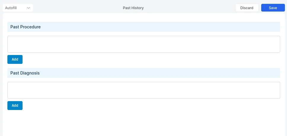The image size is (287, 136).
Task: Click the Past History title text
Action: click(x=133, y=8)
